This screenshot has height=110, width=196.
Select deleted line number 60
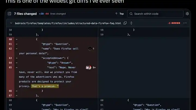[10, 39]
